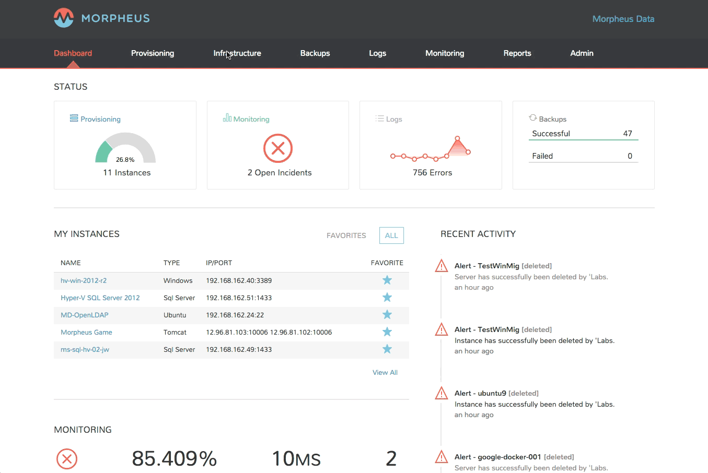Viewport: 708px width, 473px height.
Task: Toggle favorite star for MD-OpenLDAP
Action: (387, 315)
